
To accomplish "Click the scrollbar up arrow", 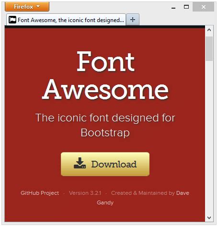I will point(209,30).
